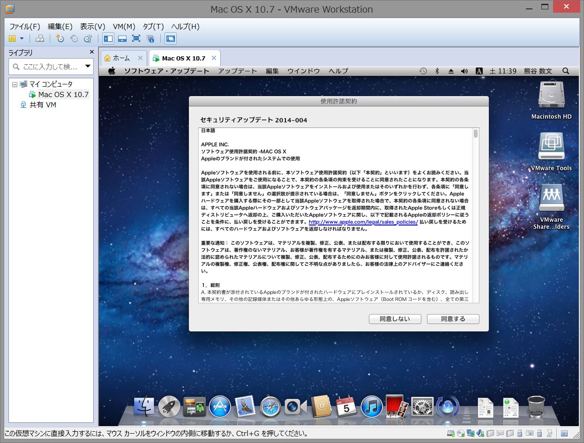Screen dimensions: 584x443
Task: Click the Time Machine menu bar icon
Action: coord(423,71)
